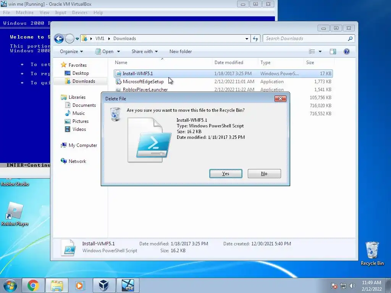This screenshot has height=293, width=391.
Task: Open the clock showing 11:49 AM
Action: [x=372, y=286]
